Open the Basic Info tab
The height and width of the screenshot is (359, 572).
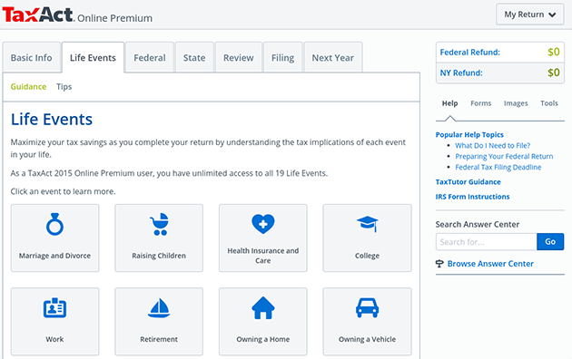point(32,57)
